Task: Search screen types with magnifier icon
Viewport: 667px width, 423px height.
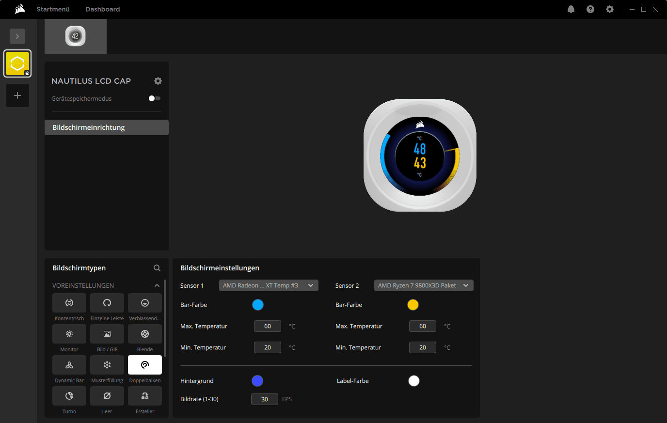Action: click(157, 268)
